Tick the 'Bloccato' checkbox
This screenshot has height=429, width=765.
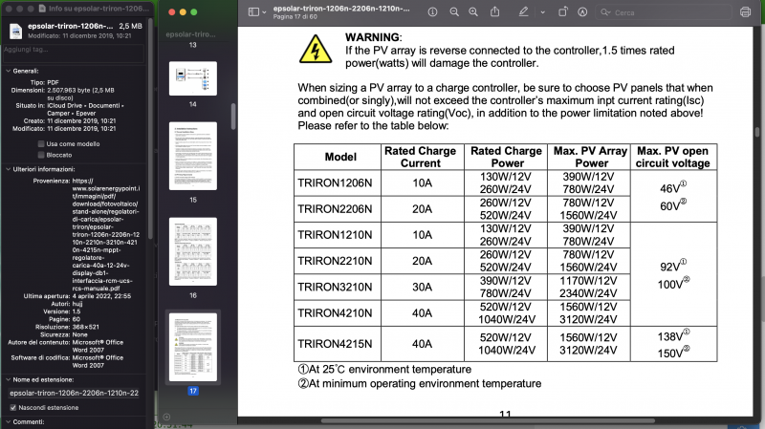(x=40, y=154)
